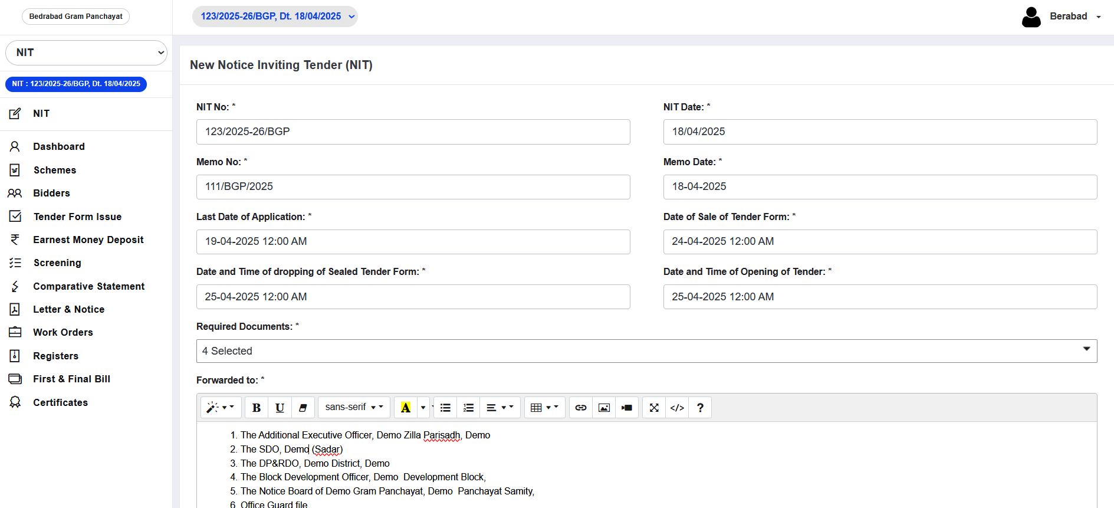Open the sans-serif font family dropdown
Image resolution: width=1114 pixels, height=508 pixels.
(354, 408)
